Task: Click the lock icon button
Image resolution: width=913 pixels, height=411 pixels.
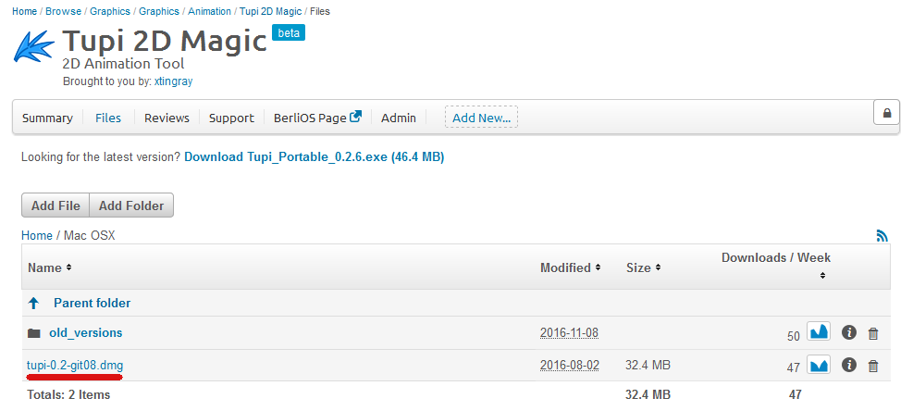Action: click(886, 113)
